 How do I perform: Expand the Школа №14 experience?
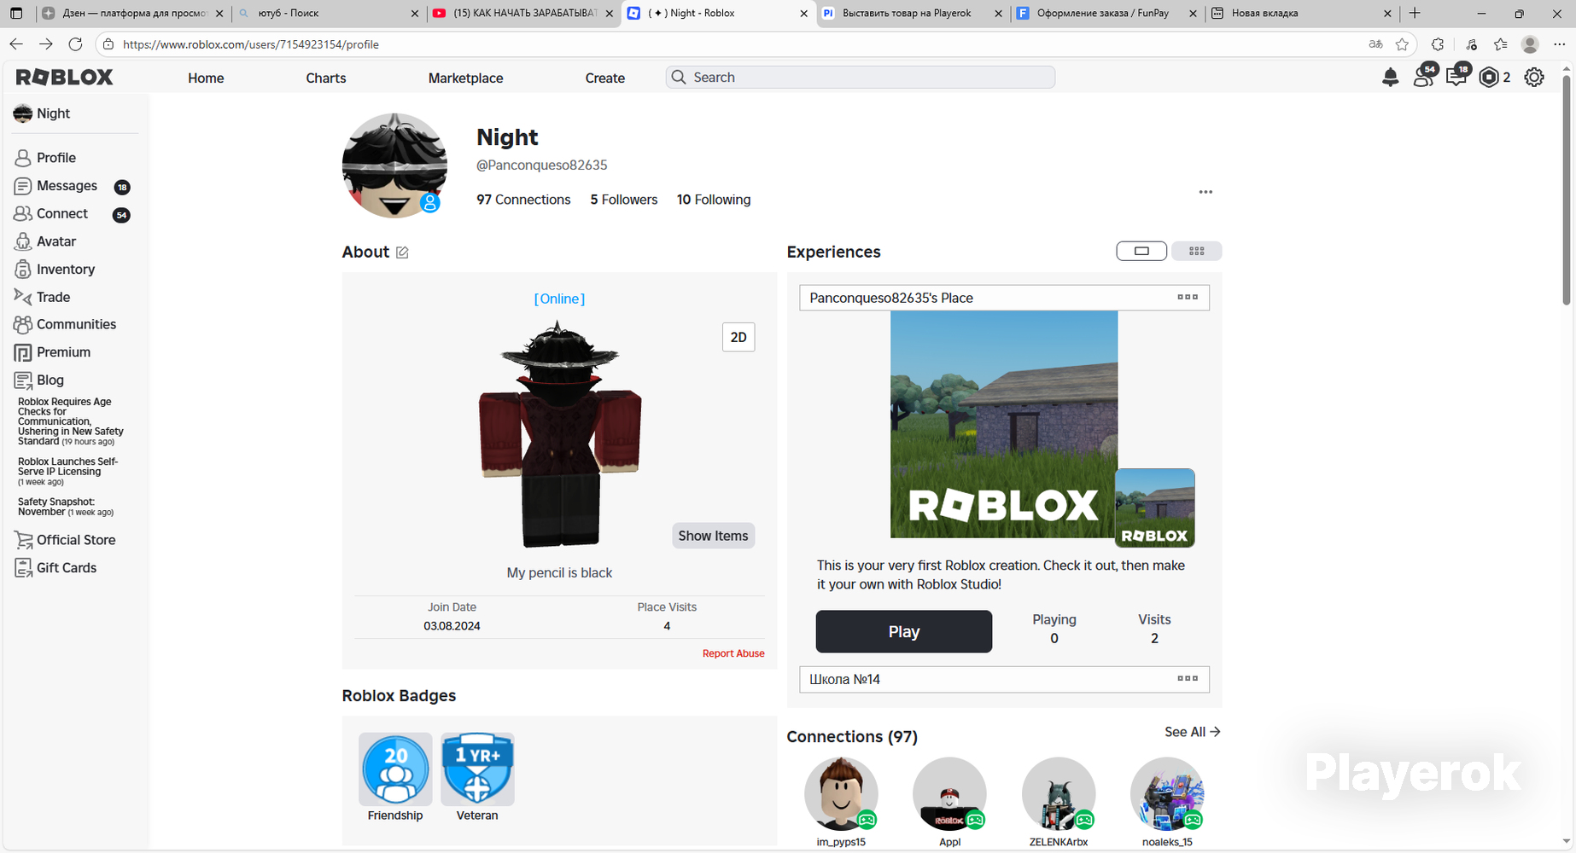(1004, 679)
